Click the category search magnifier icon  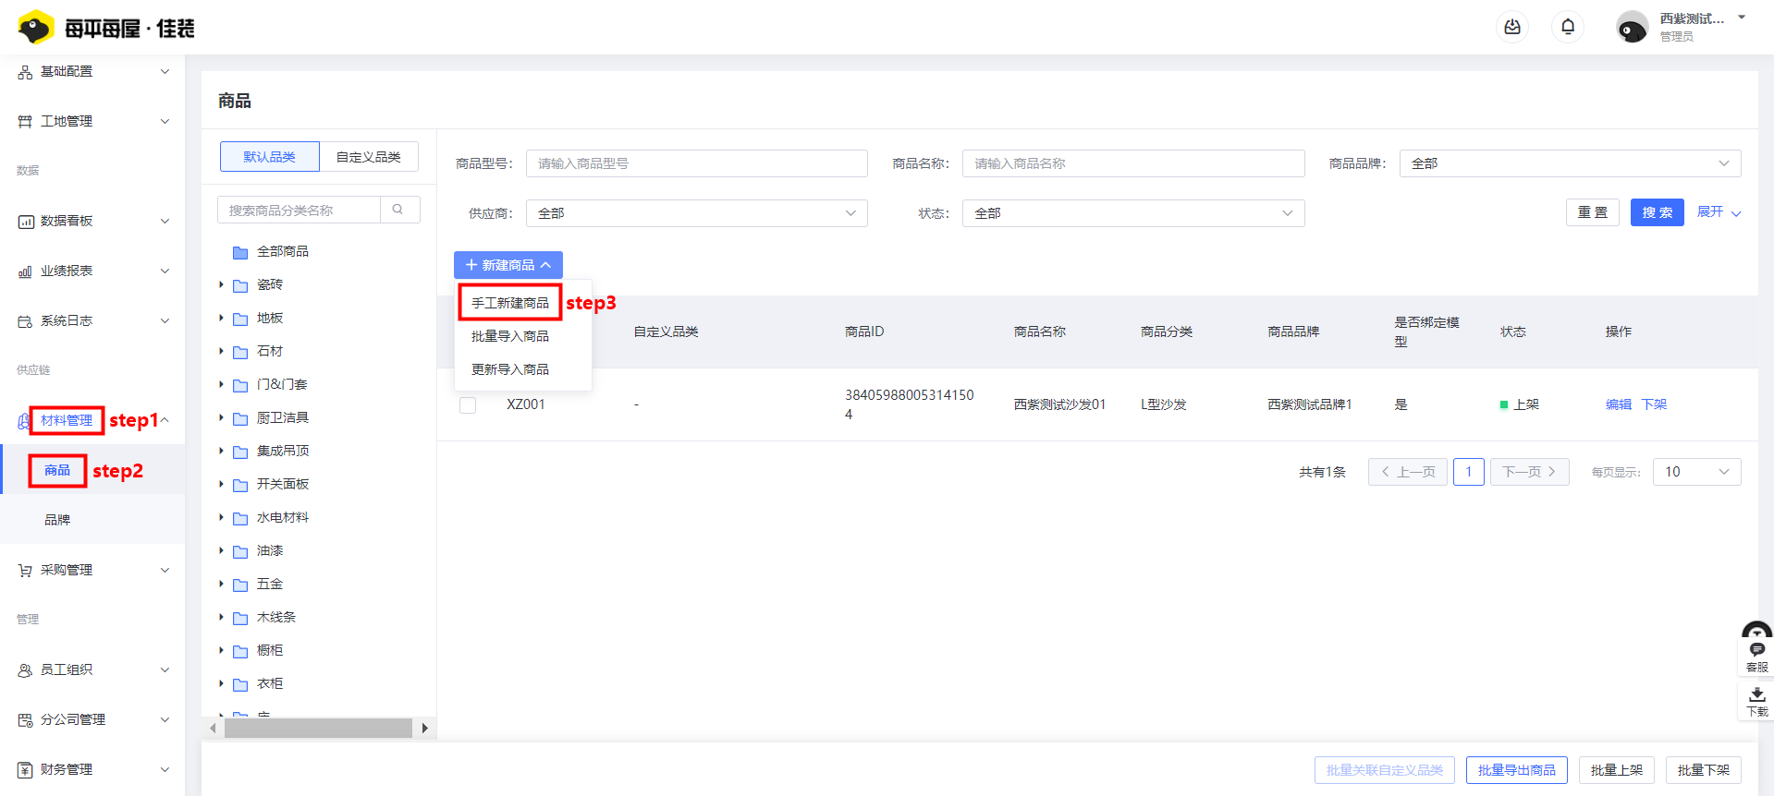tap(398, 210)
